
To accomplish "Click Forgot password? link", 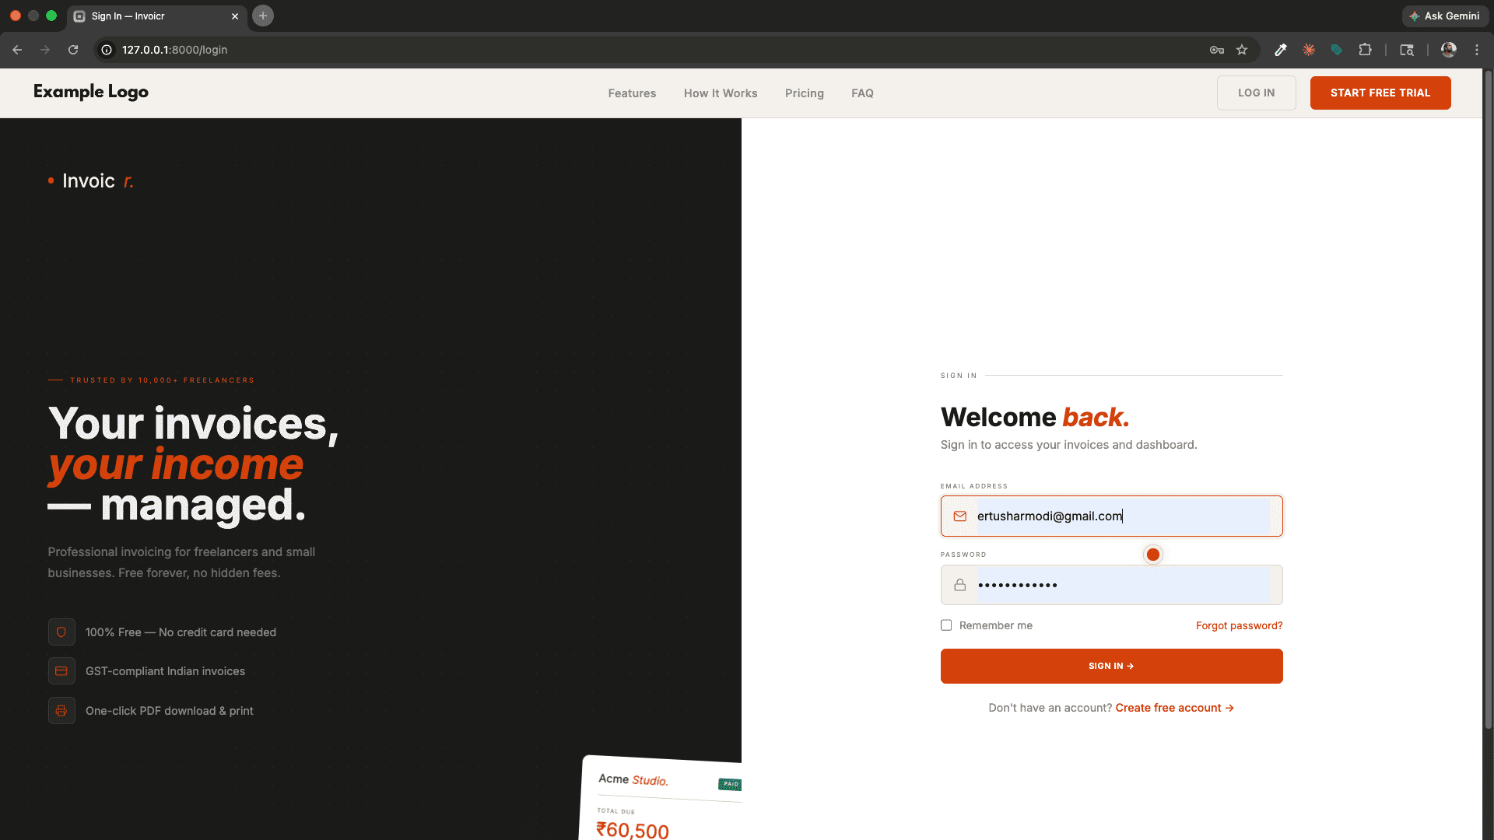I will [1239, 625].
